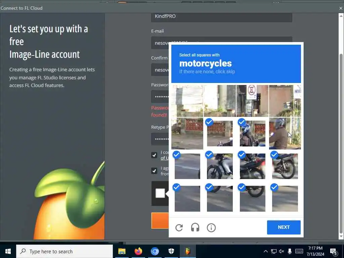The image size is (344, 258).
Task: Open Chromium browser from taskbar
Action: [x=155, y=251]
